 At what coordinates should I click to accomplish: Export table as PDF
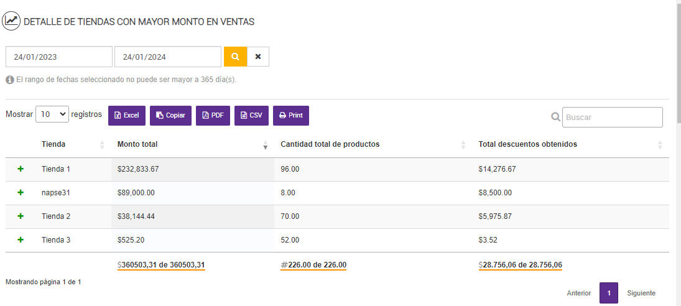click(x=213, y=115)
